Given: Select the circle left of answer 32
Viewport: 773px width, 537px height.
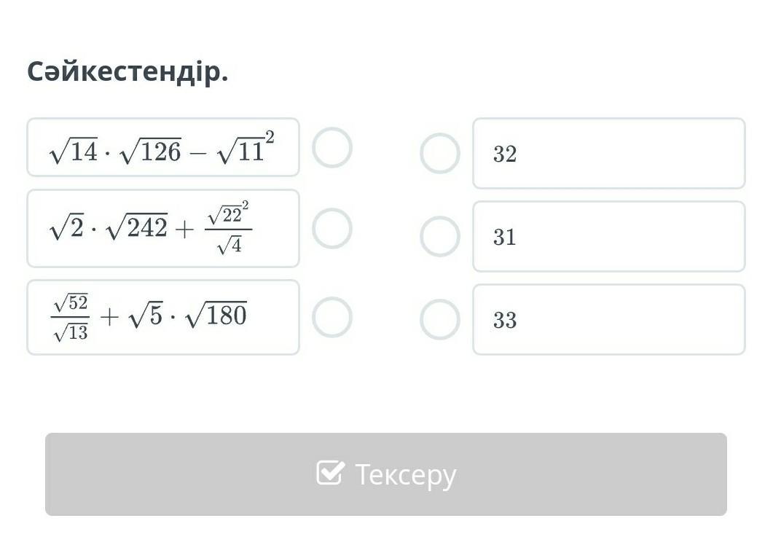Looking at the screenshot, I should pyautogui.click(x=440, y=153).
